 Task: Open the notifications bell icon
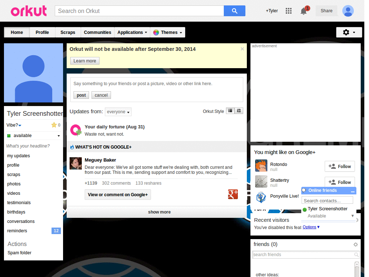(304, 11)
